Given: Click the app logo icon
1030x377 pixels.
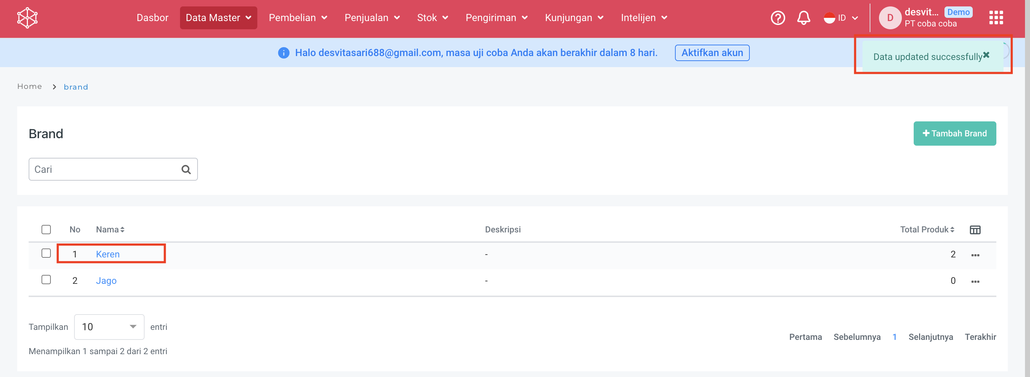Looking at the screenshot, I should (27, 18).
